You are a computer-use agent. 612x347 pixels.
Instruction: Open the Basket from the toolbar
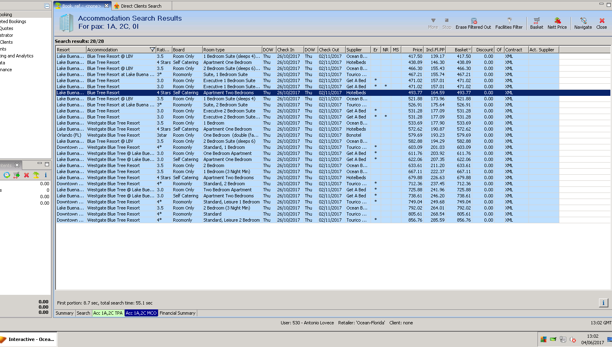point(536,23)
